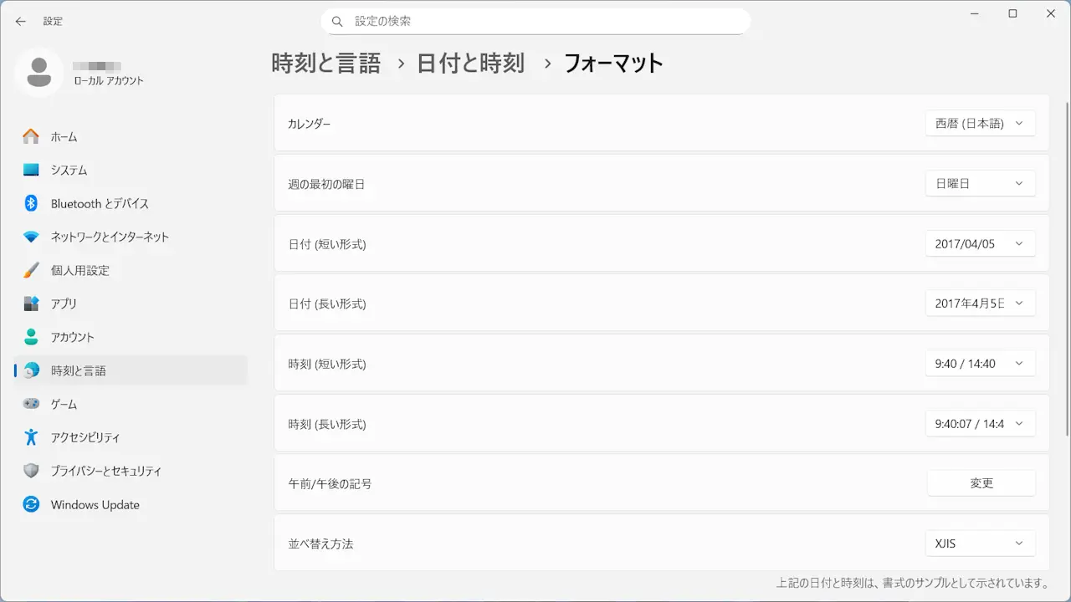Click the Home (ホーム) sidebar icon
The width and height of the screenshot is (1071, 602).
pos(31,136)
